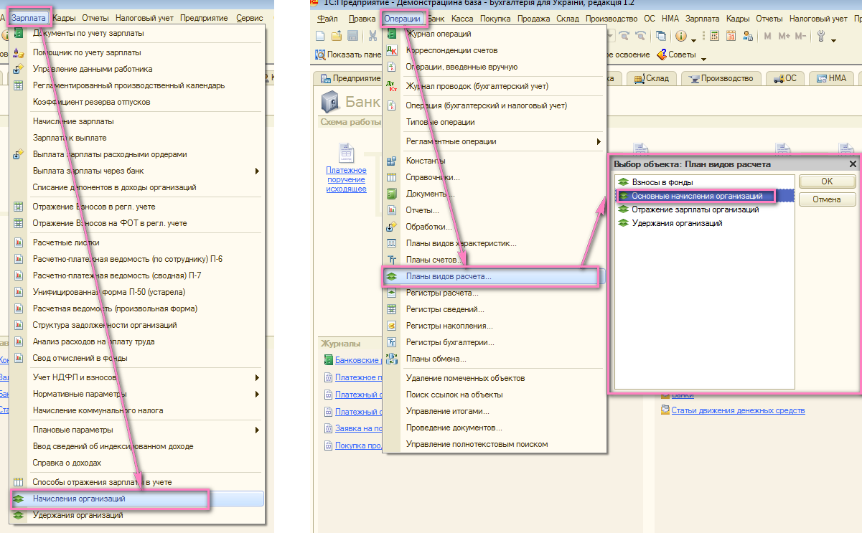Click the Показать панель toolbar button

coord(347,55)
